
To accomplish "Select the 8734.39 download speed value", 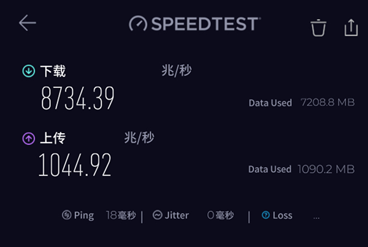I will point(78,98).
